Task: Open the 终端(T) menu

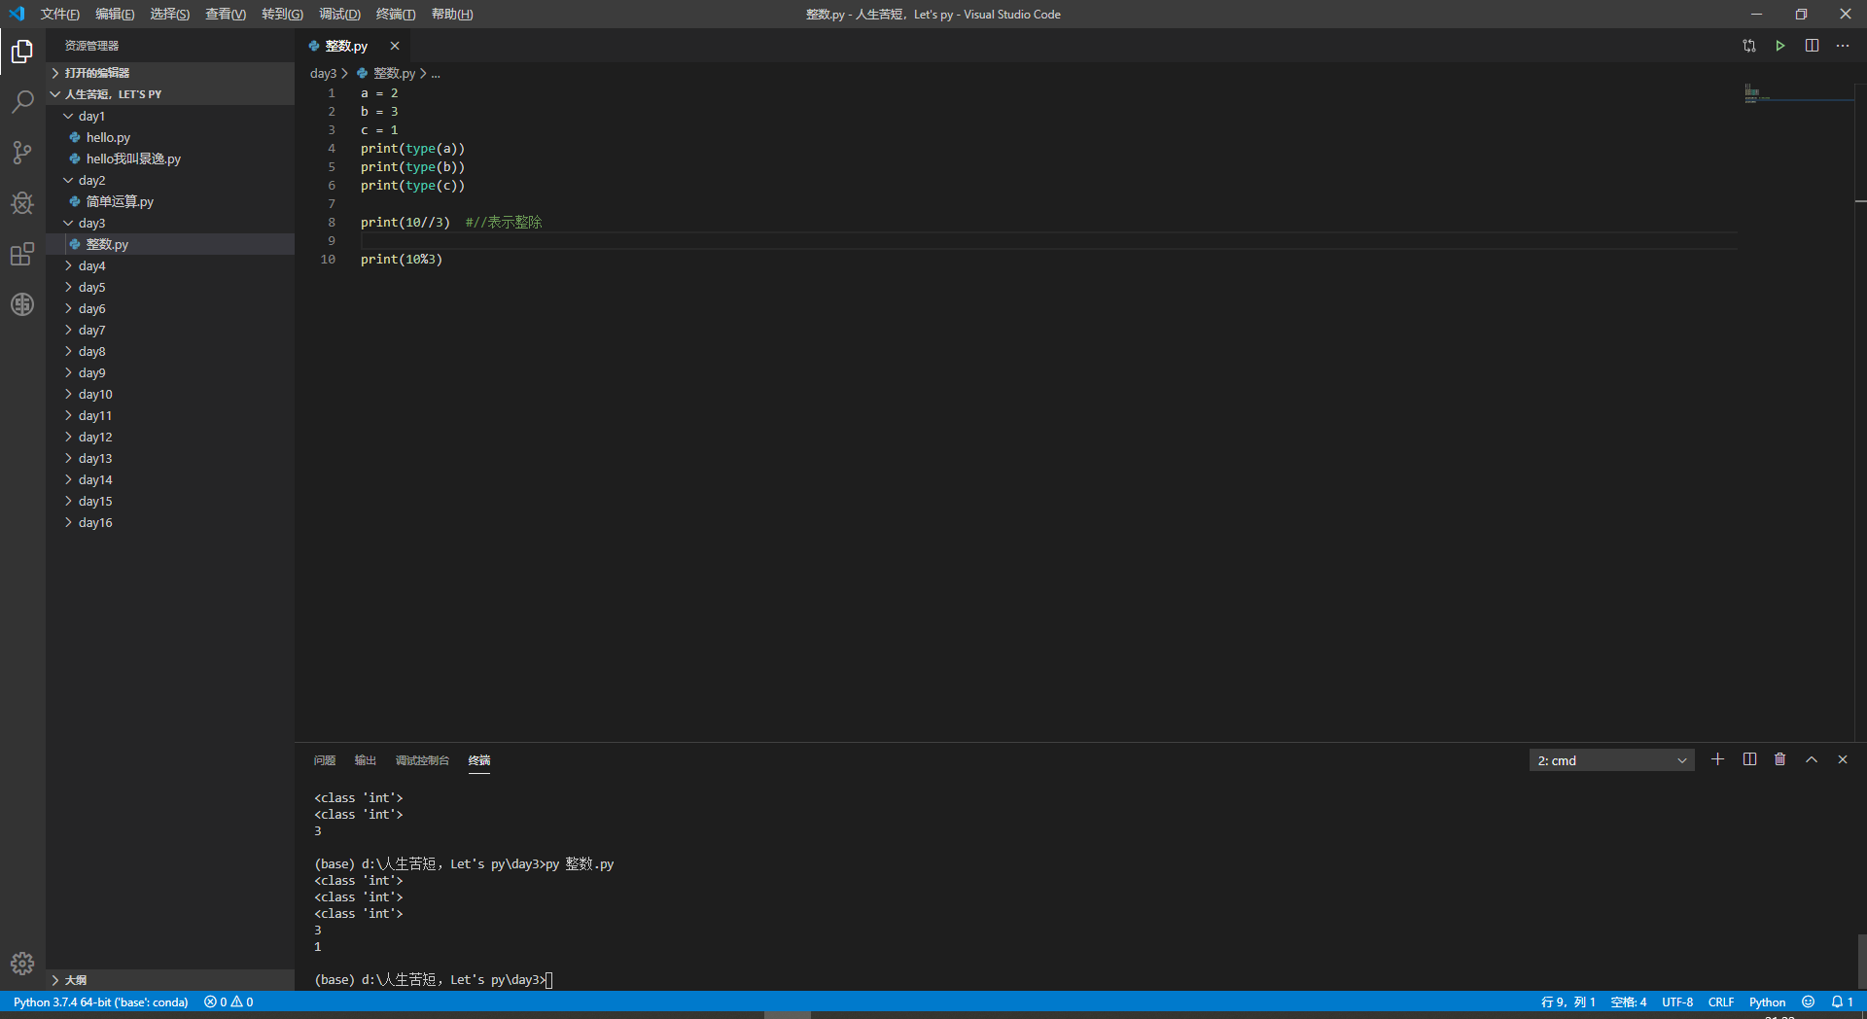Action: (x=396, y=14)
